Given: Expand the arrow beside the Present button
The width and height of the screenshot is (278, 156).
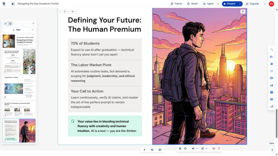Looking at the screenshot, I should [x=240, y=4].
